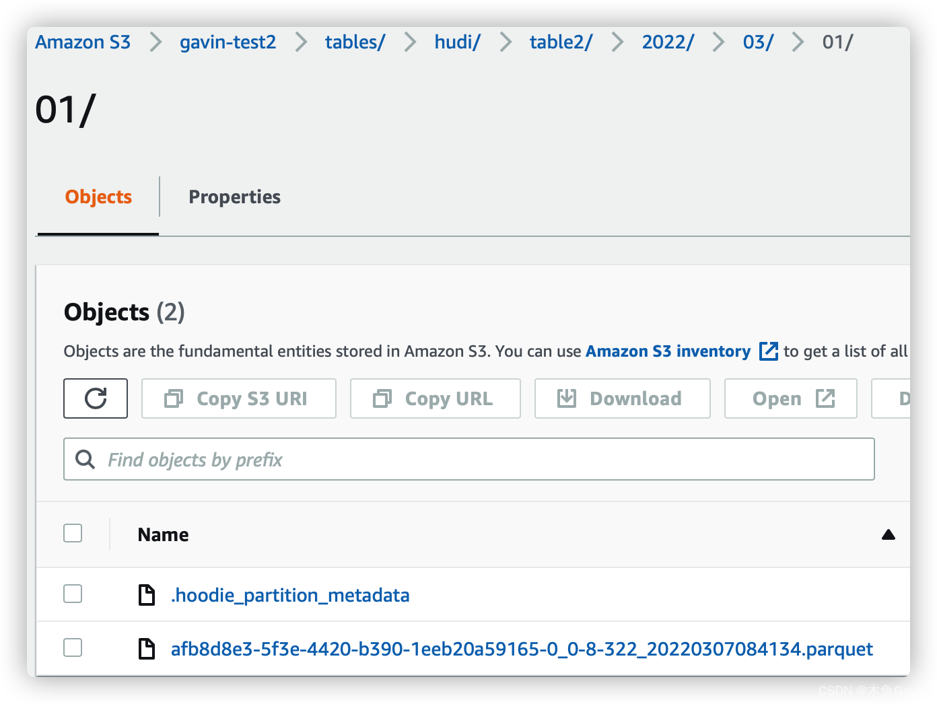Navigate to the hudi/ breadcrumb folder
Viewport: 937px width, 704px height.
[x=457, y=42]
